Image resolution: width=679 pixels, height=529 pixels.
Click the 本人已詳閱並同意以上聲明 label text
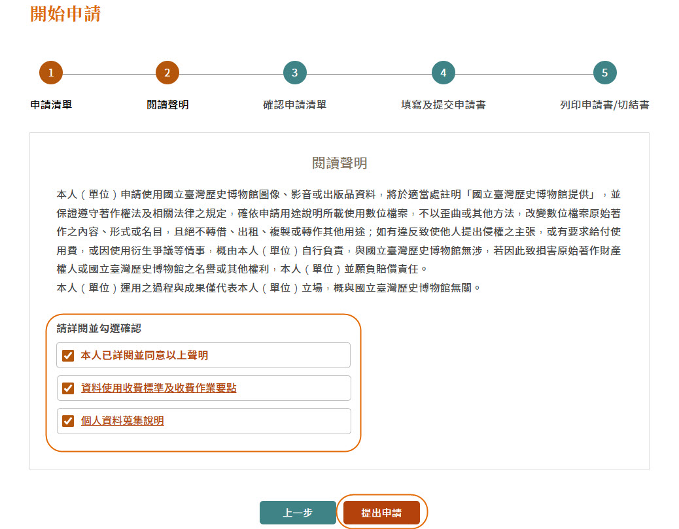point(144,356)
